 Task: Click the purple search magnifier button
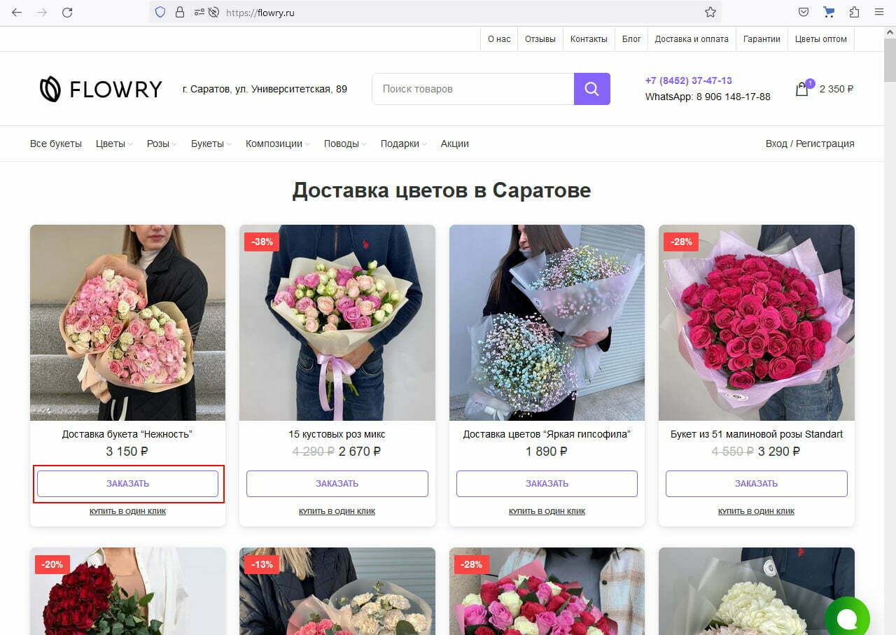click(591, 89)
